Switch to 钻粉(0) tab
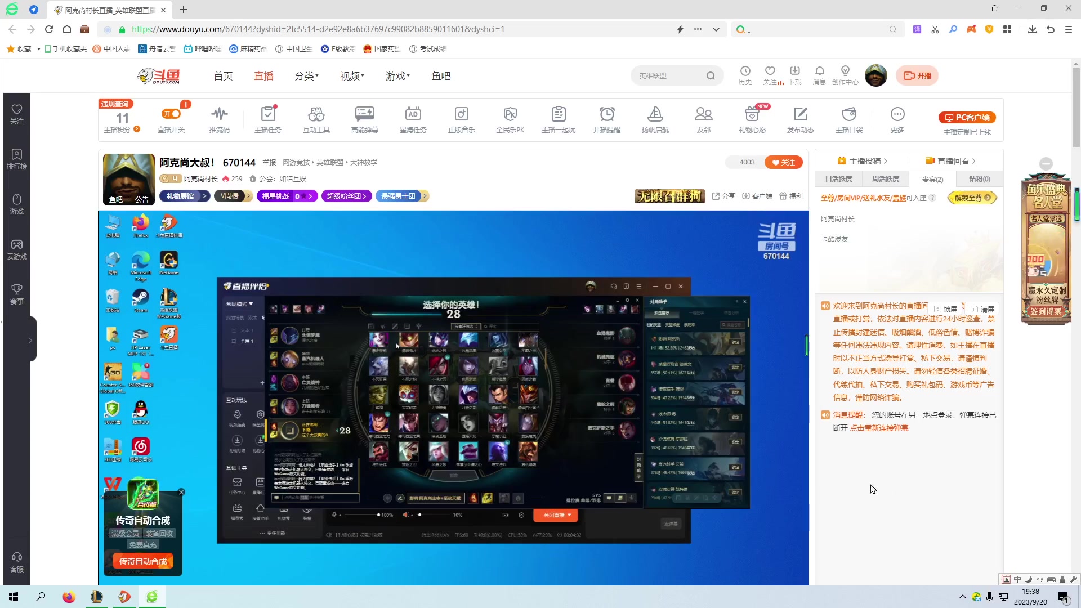The image size is (1081, 608). click(980, 179)
